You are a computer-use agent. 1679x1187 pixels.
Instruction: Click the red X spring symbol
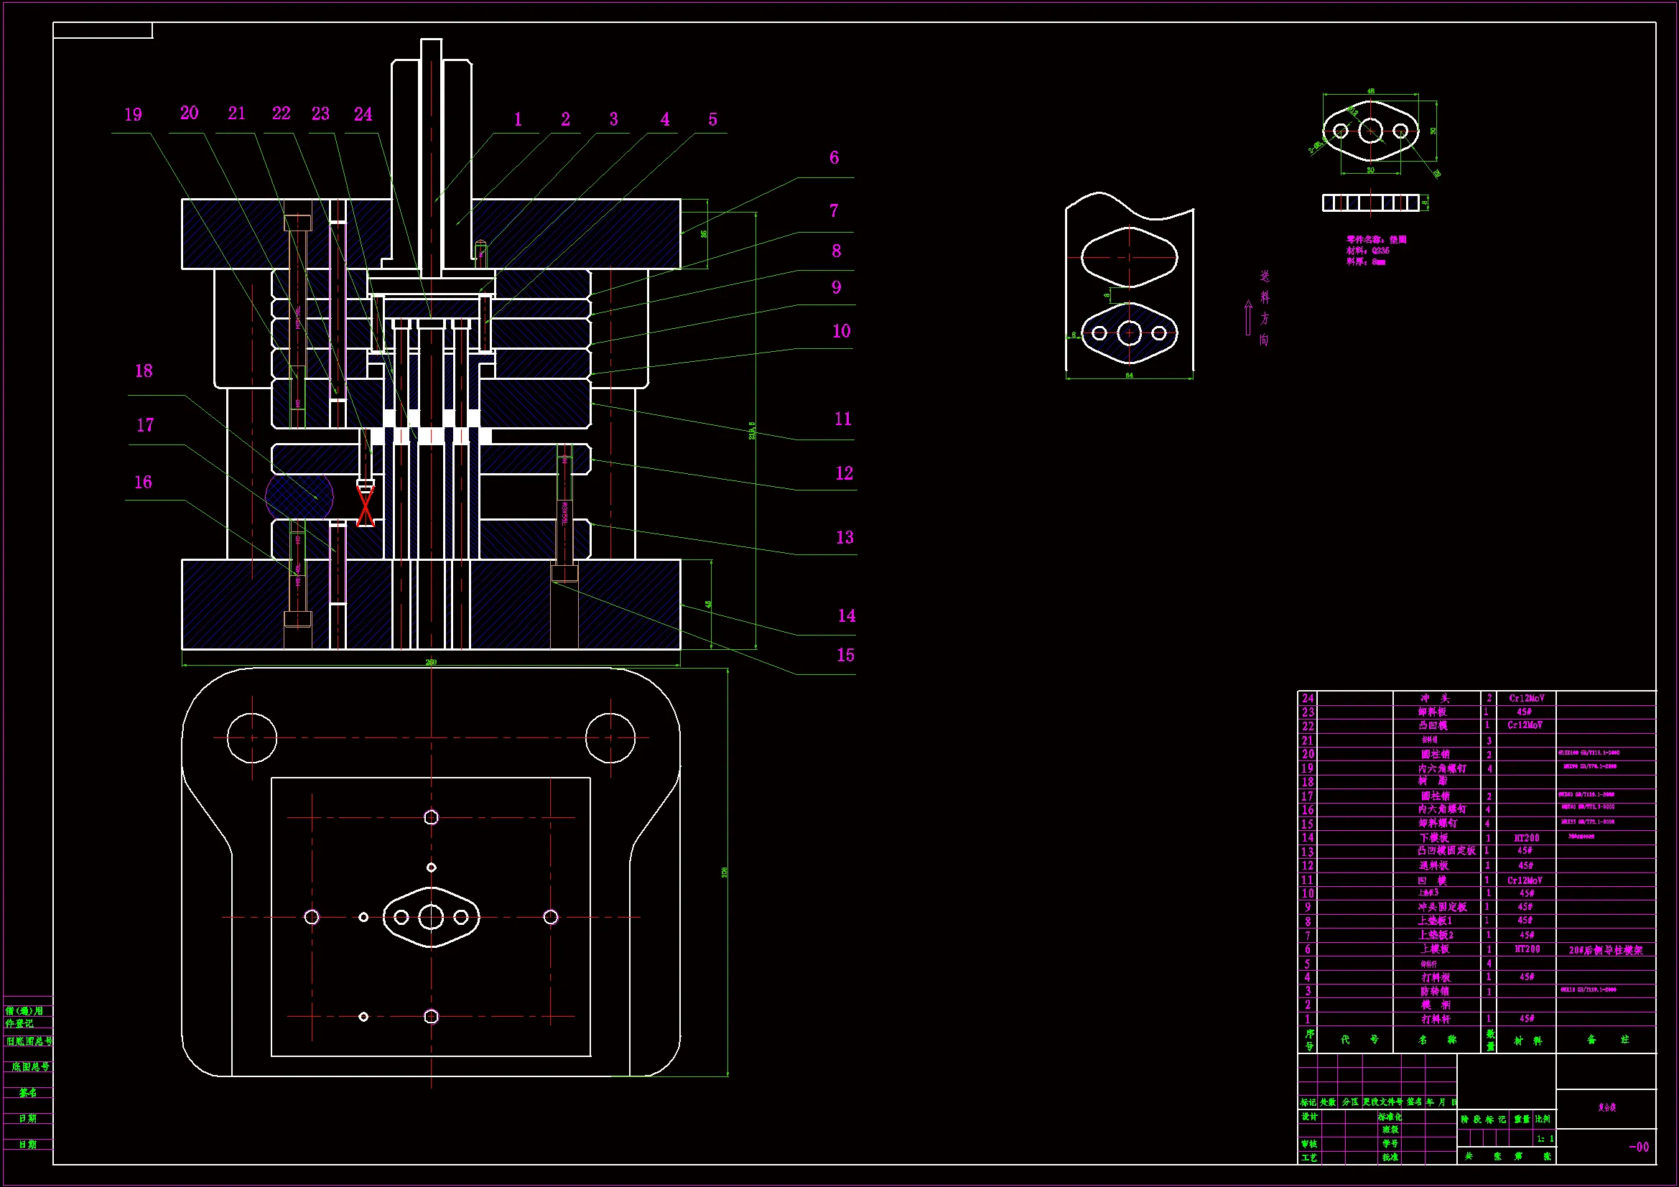pyautogui.click(x=366, y=506)
